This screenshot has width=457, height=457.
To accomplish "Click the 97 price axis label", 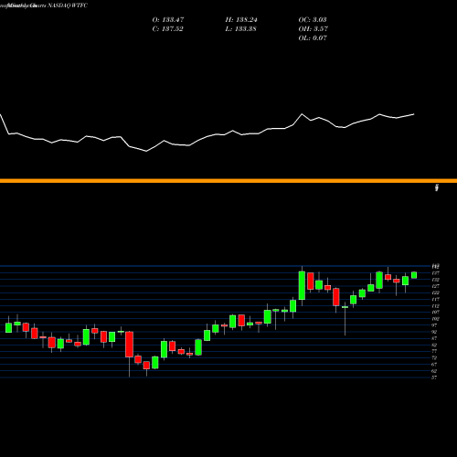I will (434, 325).
